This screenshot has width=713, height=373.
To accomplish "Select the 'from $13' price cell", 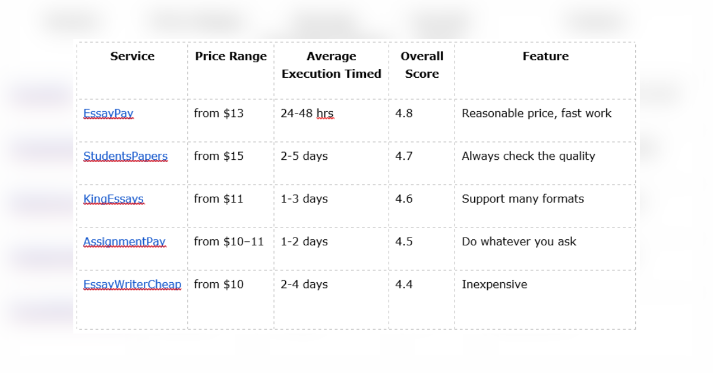I will coord(219,113).
